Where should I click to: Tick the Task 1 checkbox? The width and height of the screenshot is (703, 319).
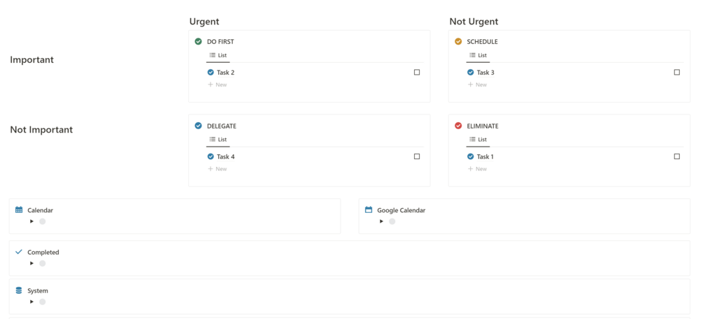tap(676, 156)
